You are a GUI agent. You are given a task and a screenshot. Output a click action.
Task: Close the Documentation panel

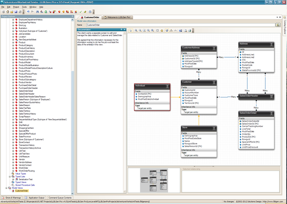click(125, 30)
